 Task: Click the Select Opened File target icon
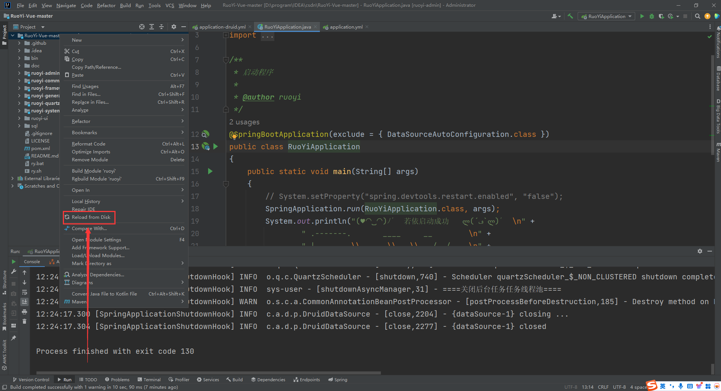coord(142,27)
